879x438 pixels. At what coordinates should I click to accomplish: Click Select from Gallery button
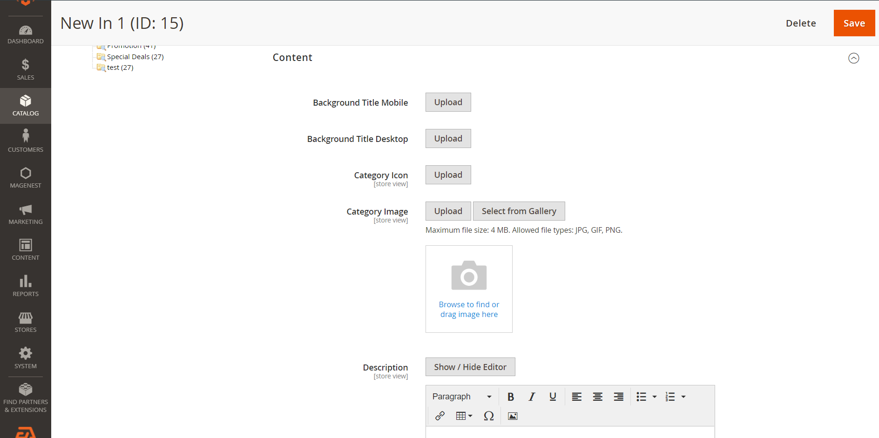(x=519, y=211)
